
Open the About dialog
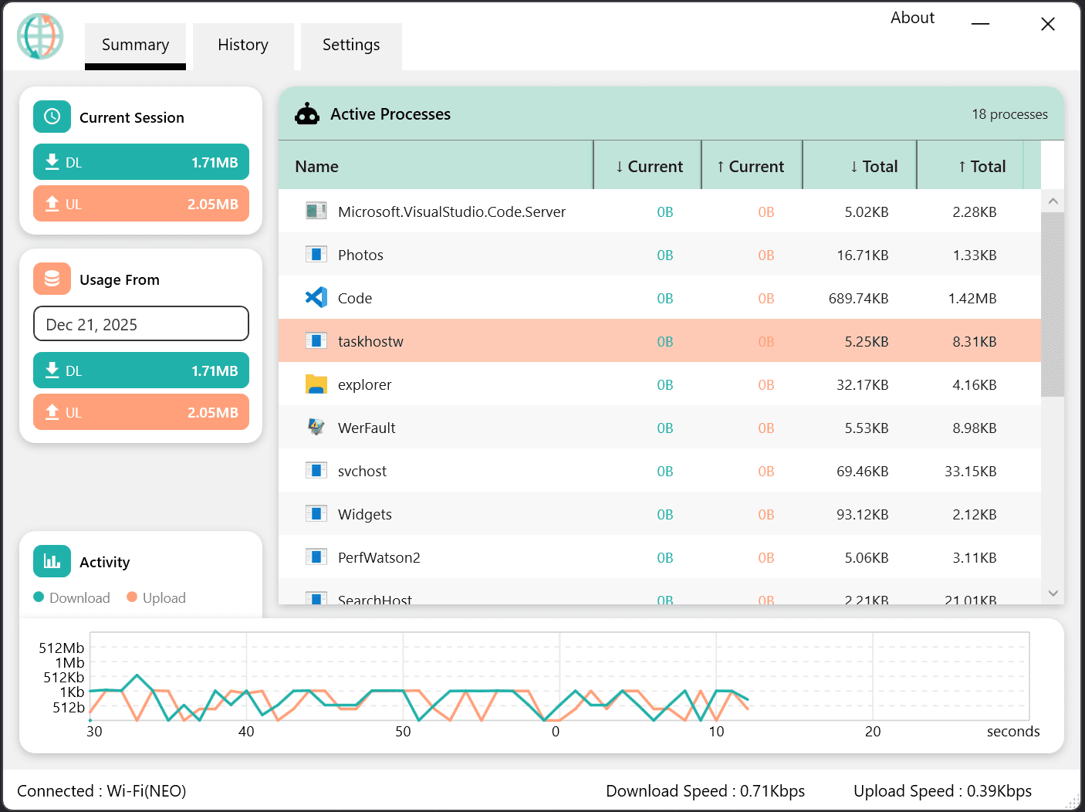(912, 17)
